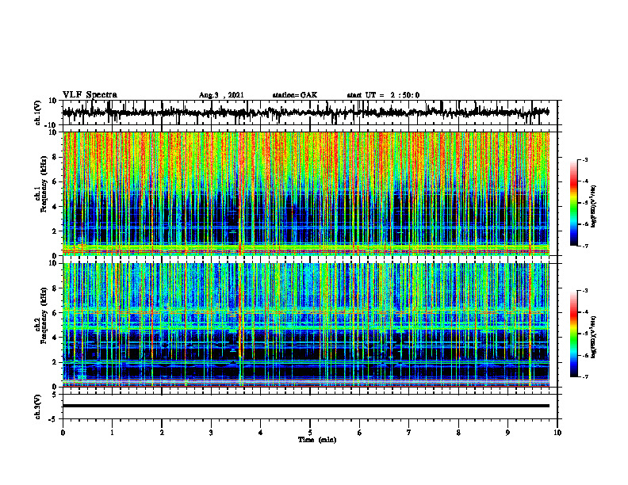Click the ch.1 voltage waveform trace
Screen dimensions: 628x485
click(x=305, y=113)
